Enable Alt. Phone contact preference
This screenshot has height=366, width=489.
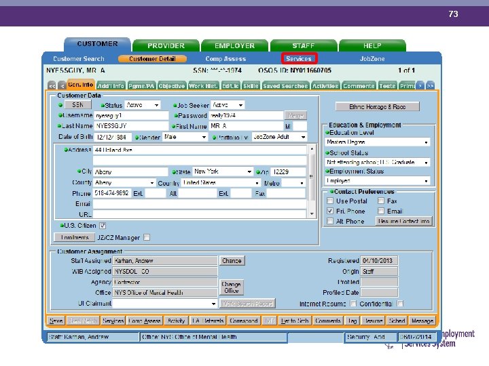click(x=330, y=221)
